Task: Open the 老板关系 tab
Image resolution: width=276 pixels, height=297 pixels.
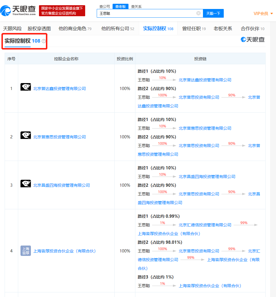Action: [223, 29]
